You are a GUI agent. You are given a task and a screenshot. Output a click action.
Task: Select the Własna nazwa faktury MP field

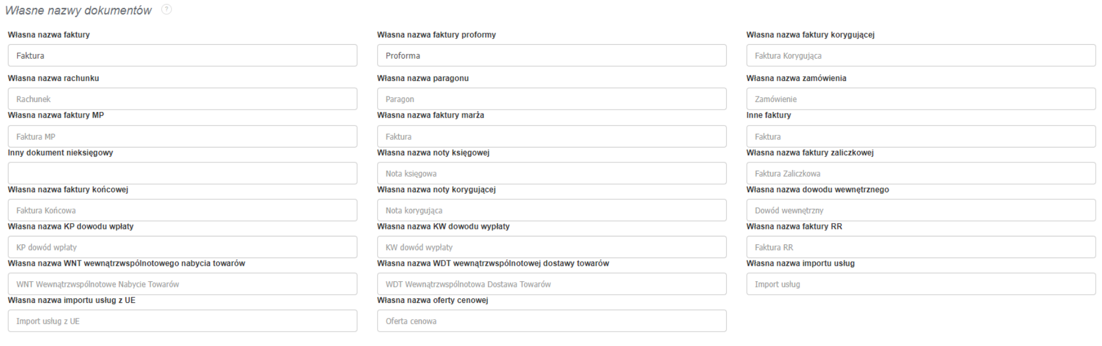(x=182, y=137)
